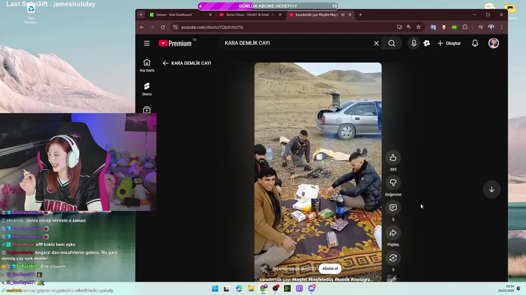Expand the Chrome tab search dropdown
Viewport: 526px width, 295px height.
(141, 15)
